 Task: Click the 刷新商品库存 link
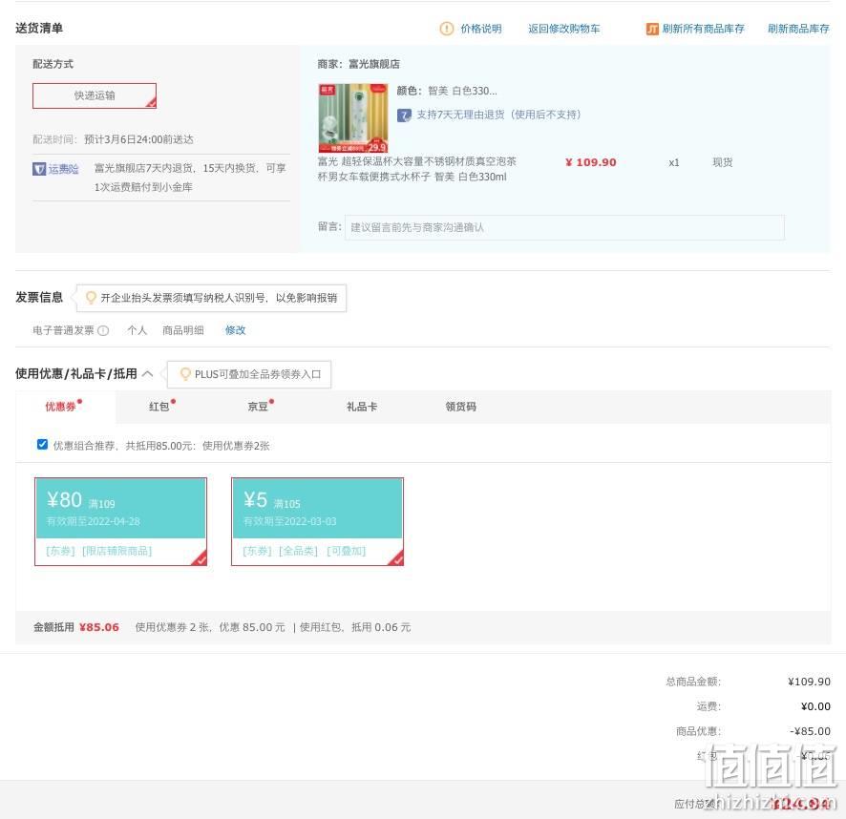[798, 29]
